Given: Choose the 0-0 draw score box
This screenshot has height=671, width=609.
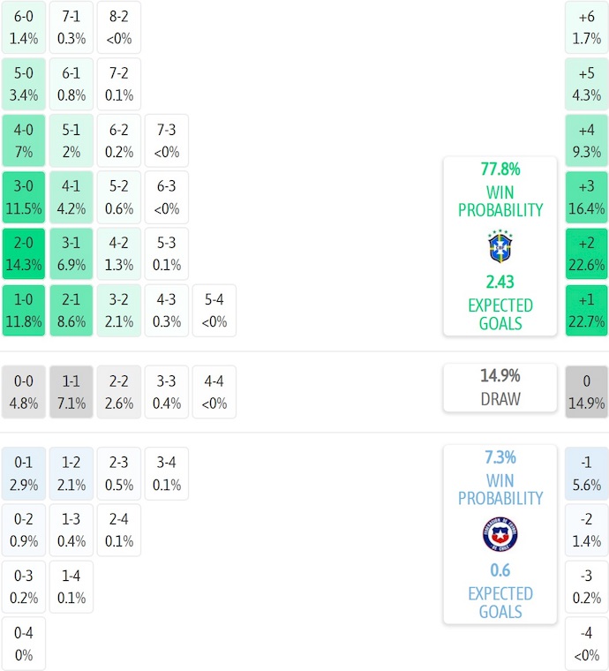Looking at the screenshot, I should (24, 392).
